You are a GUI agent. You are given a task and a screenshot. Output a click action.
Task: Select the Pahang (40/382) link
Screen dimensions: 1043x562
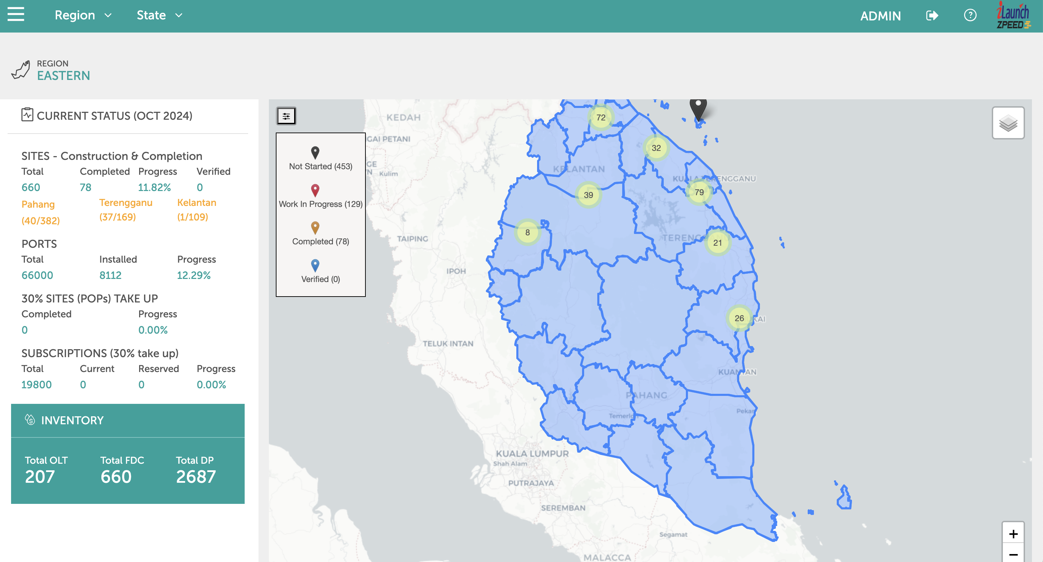click(x=40, y=212)
